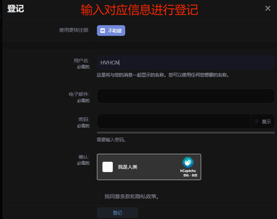Click the 电子邮件 field label
Viewport: 277px width, 219px height.
point(79,94)
